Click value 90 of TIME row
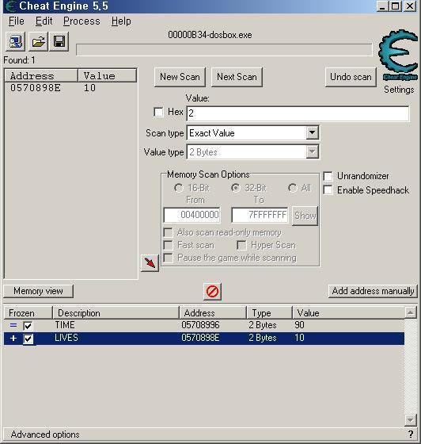421x444 pixels. pyautogui.click(x=299, y=325)
